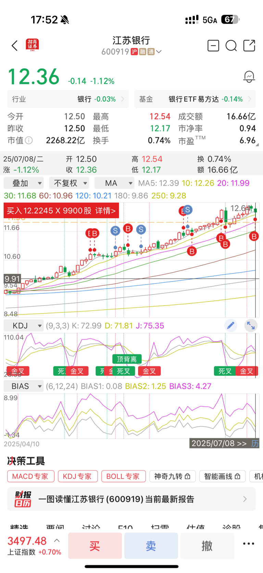This screenshot has width=263, height=573.
Task: Tap the blue 卖 sell button
Action: pyautogui.click(x=151, y=546)
